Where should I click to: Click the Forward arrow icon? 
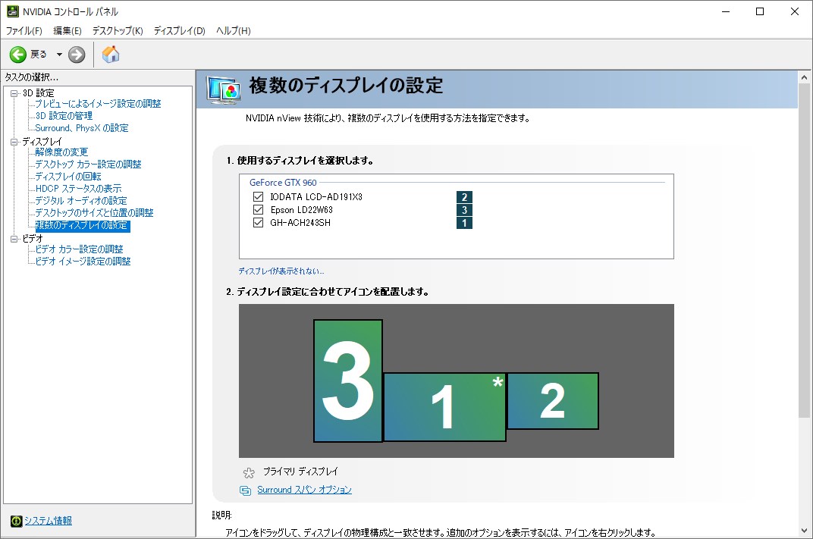77,55
